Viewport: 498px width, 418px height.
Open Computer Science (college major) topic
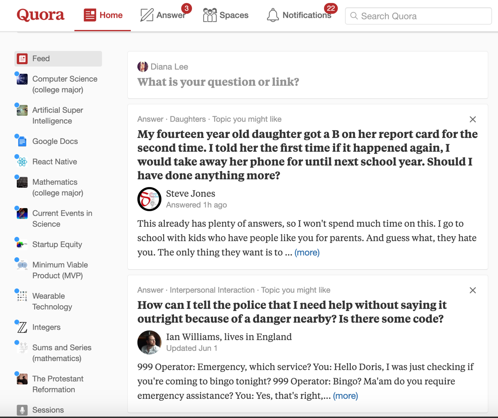pos(65,84)
